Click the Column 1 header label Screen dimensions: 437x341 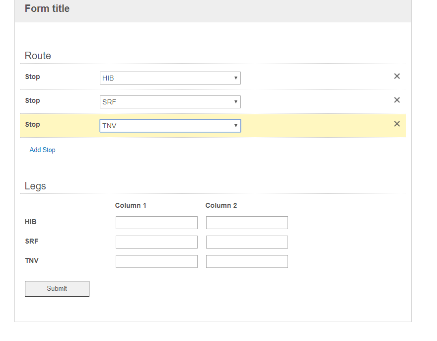(x=131, y=205)
